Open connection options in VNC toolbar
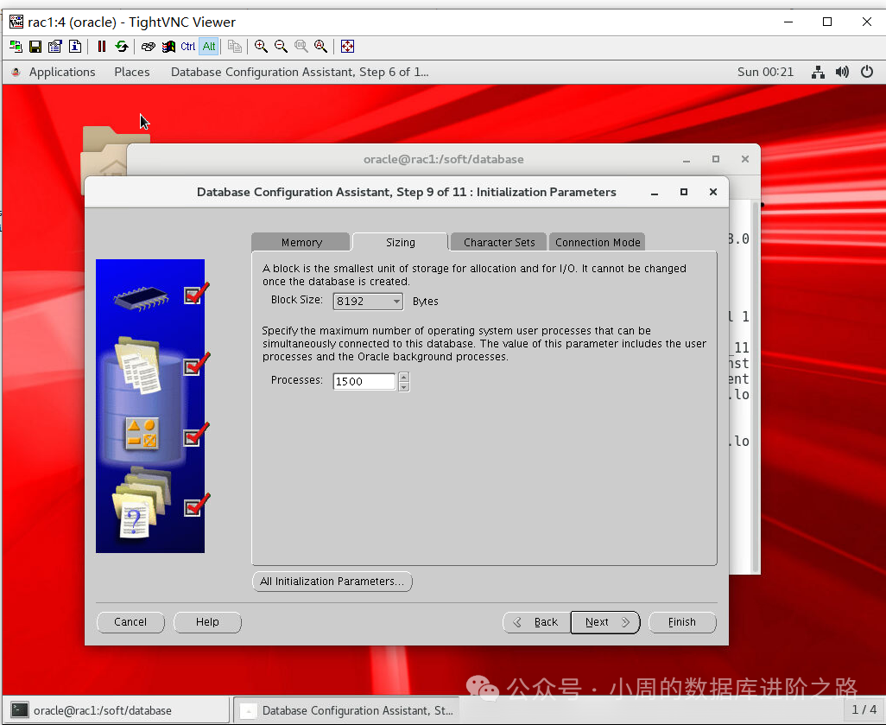Image resolution: width=886 pixels, height=725 pixels. 54,47
